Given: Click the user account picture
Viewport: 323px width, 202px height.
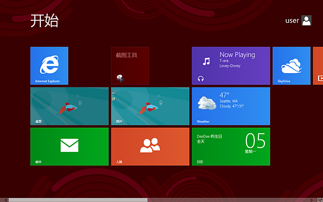Looking at the screenshot, I should coord(306,20).
